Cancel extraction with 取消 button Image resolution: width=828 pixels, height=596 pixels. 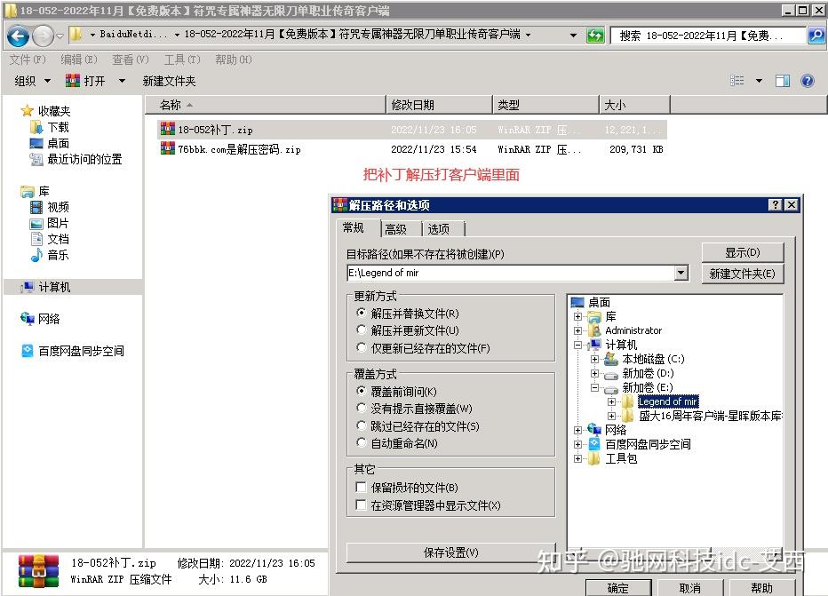click(x=689, y=587)
